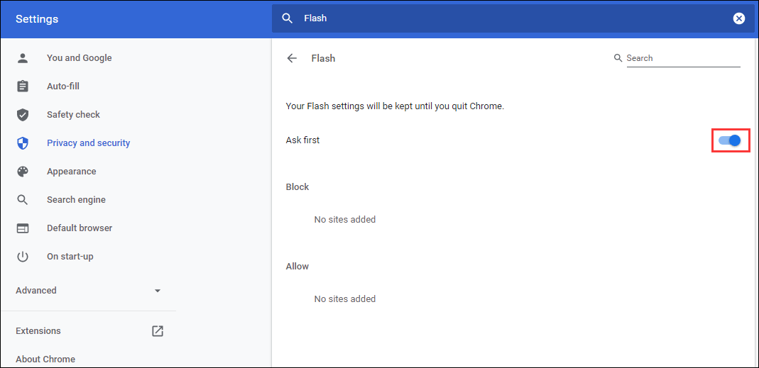
Task: Click the Safety check shield icon
Action: 23,115
